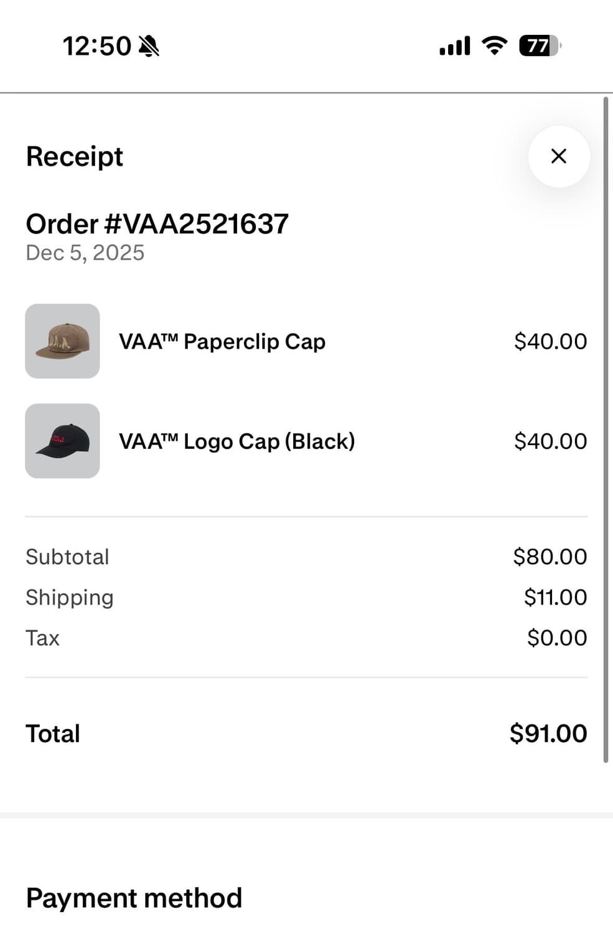
Task: Click the vertical scrollbar on the right
Action: point(606,430)
